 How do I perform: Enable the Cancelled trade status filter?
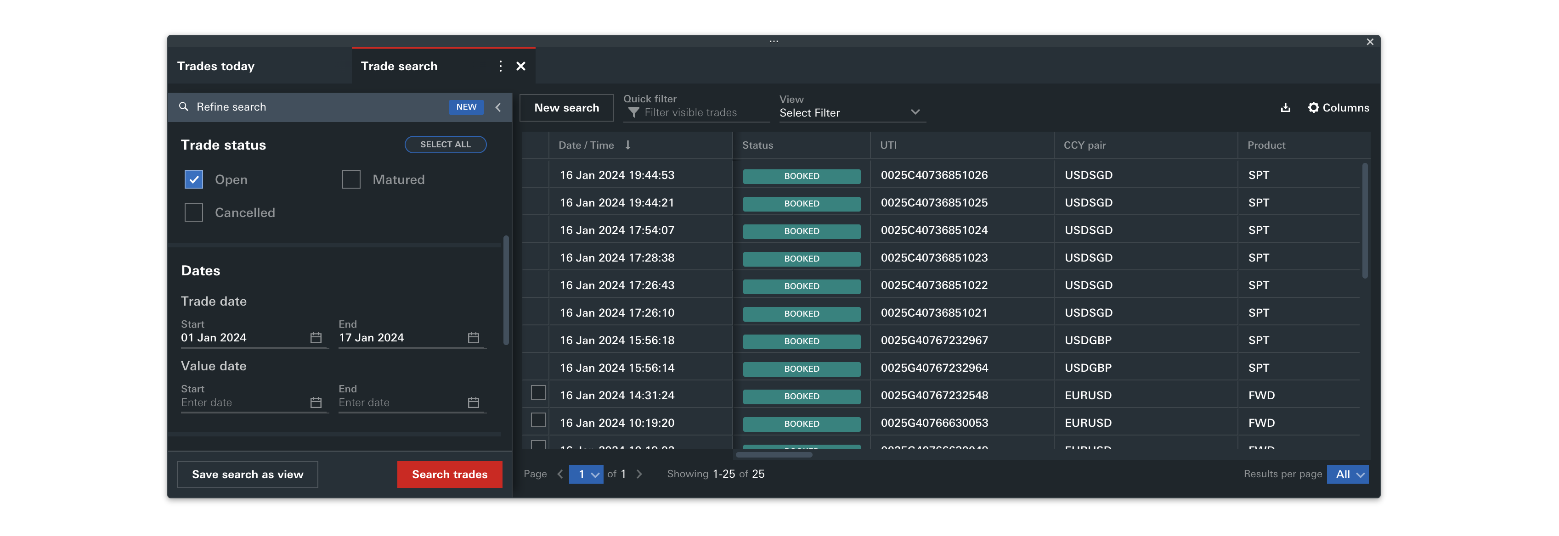pyautogui.click(x=193, y=212)
